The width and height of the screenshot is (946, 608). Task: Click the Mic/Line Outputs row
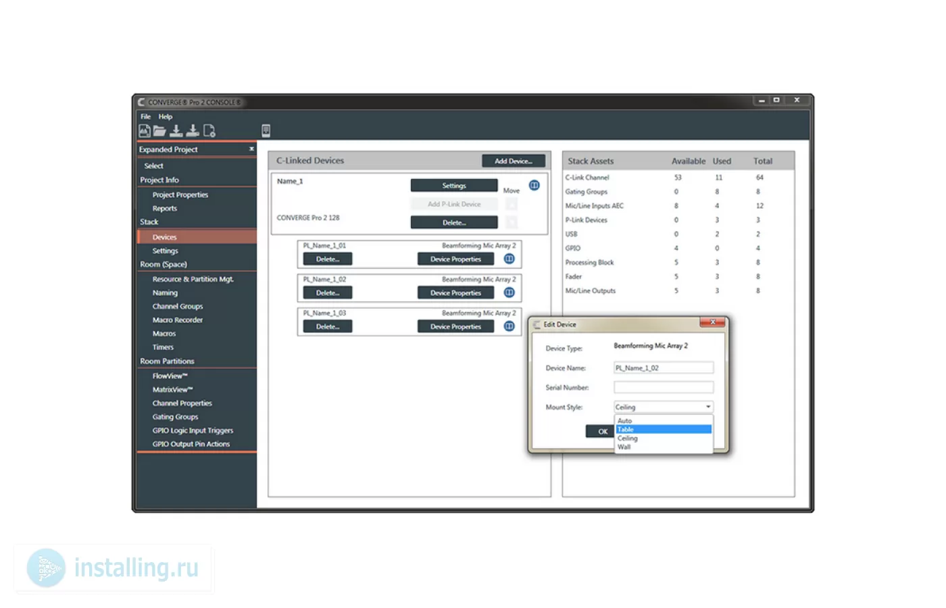[678, 290]
